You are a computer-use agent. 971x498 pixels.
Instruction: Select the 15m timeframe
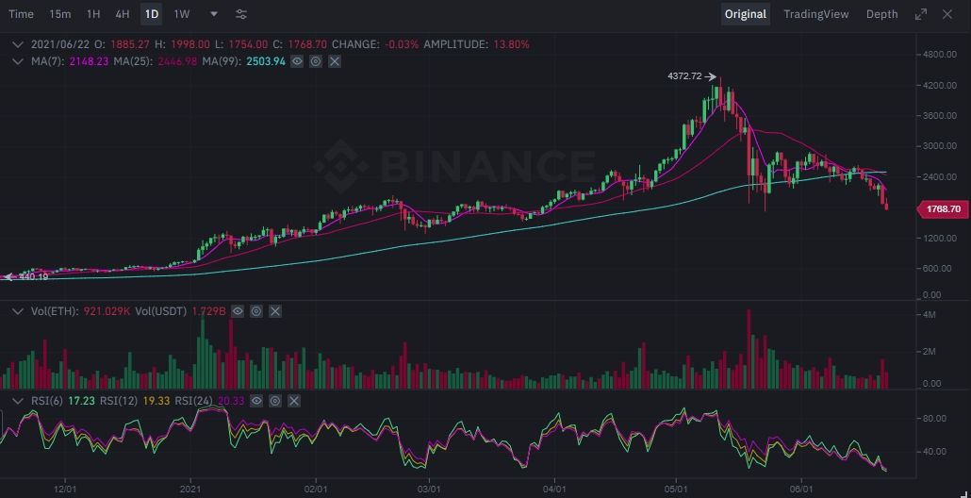coord(59,14)
